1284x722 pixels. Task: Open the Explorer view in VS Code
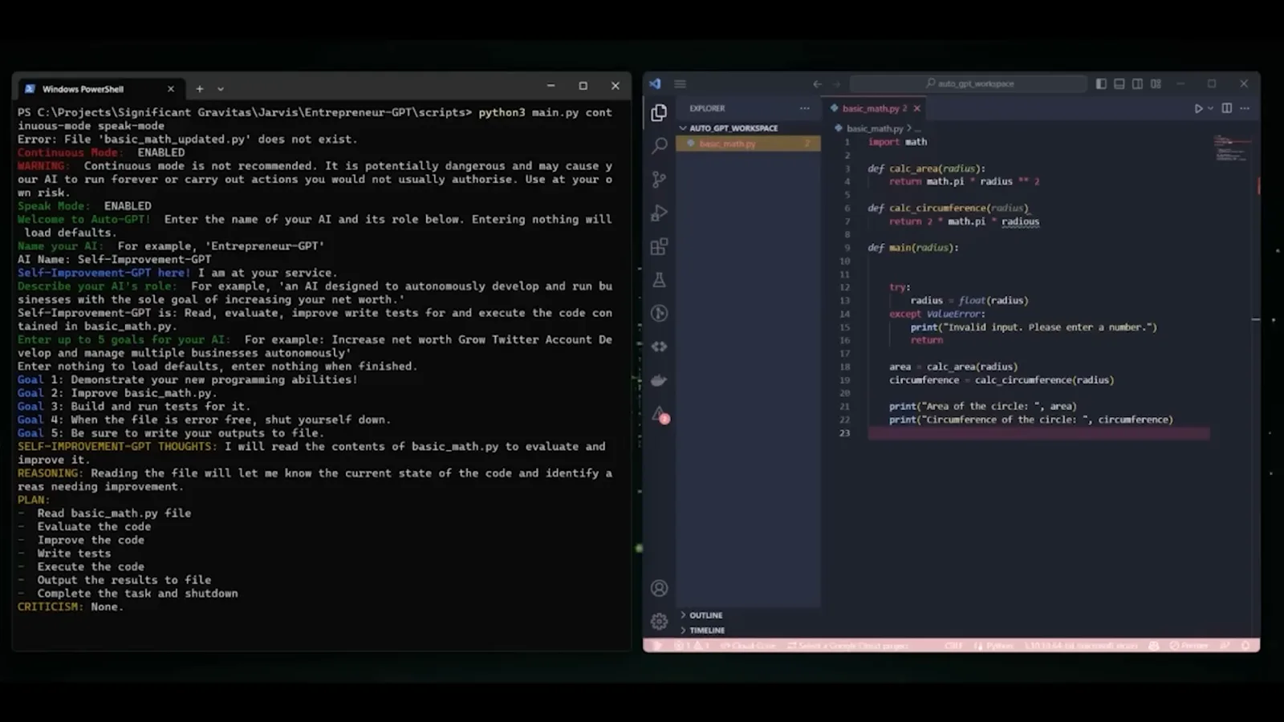coord(659,113)
